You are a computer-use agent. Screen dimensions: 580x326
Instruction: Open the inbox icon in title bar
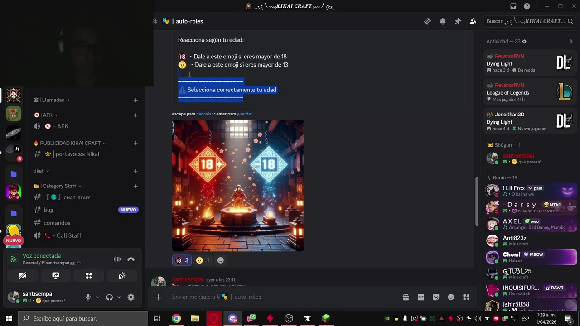click(513, 6)
